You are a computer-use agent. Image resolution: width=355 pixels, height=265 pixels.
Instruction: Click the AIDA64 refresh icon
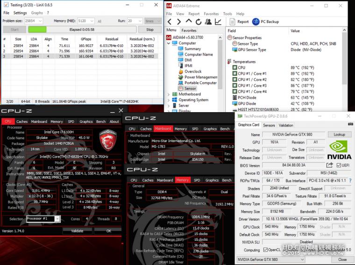click(x=198, y=22)
